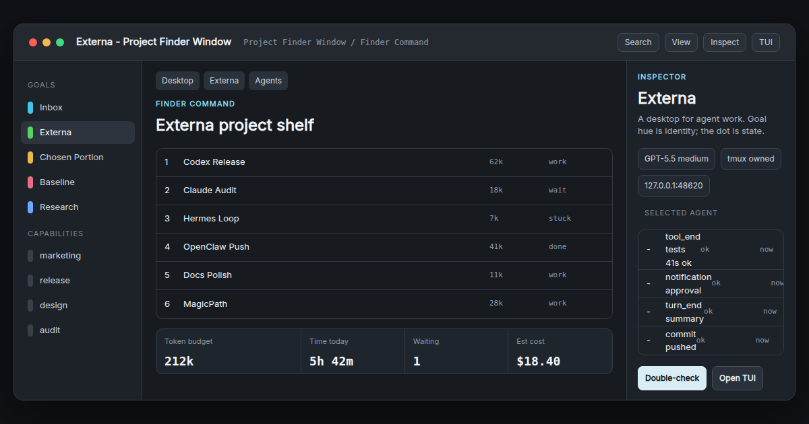Click the Open TUI button
The height and width of the screenshot is (424, 809).
click(x=738, y=378)
